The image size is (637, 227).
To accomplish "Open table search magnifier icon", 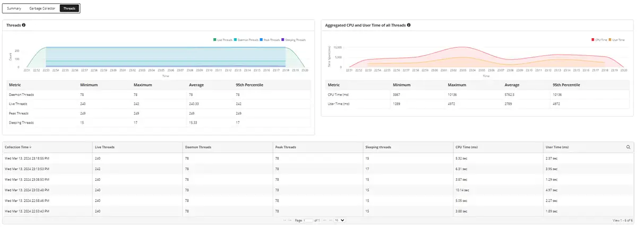I will tap(628, 147).
